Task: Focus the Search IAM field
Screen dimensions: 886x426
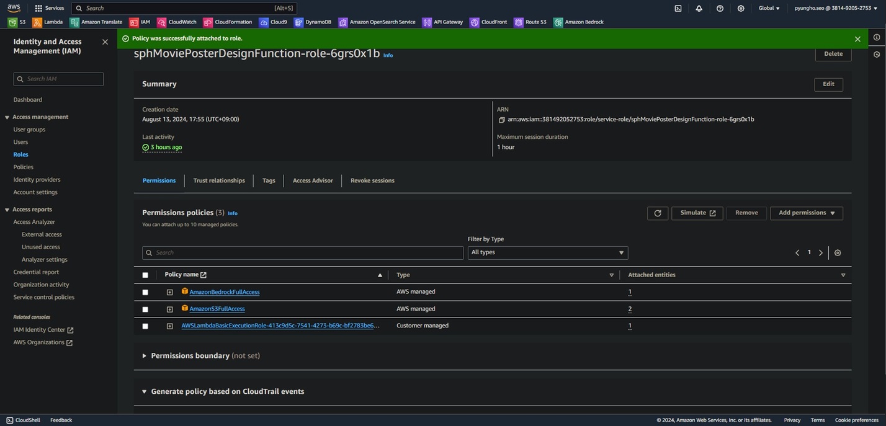Action: (x=58, y=79)
